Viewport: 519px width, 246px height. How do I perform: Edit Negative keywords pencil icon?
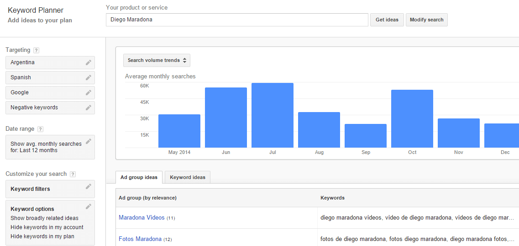tap(88, 108)
